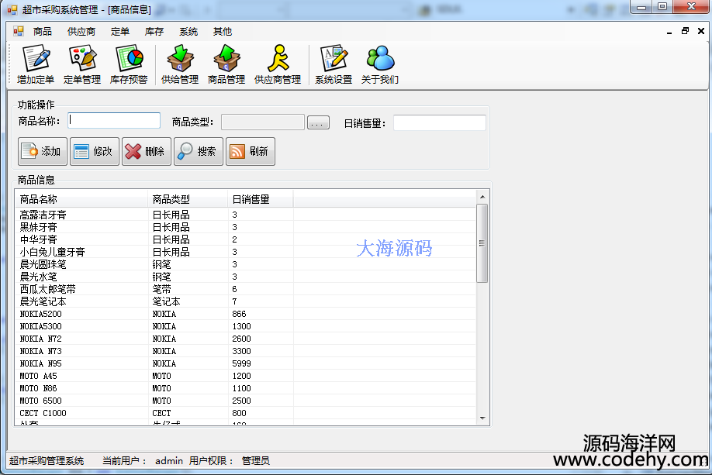Click the 商品名称 text input field
This screenshot has height=475, width=712.
[x=114, y=121]
